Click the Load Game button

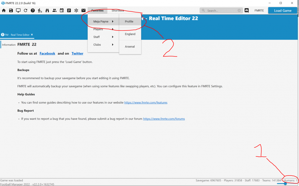283,10
